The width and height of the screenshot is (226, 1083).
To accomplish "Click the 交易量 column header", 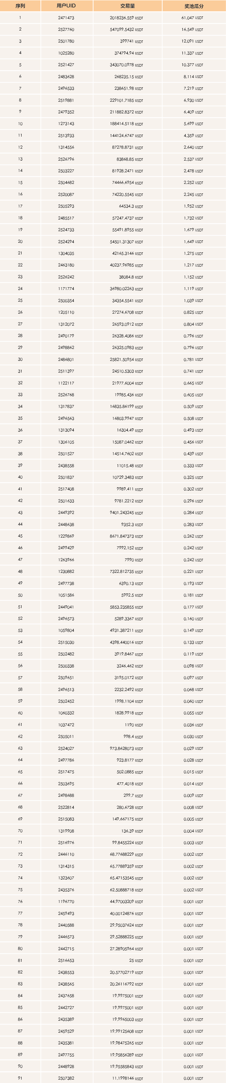I will pos(127,6).
